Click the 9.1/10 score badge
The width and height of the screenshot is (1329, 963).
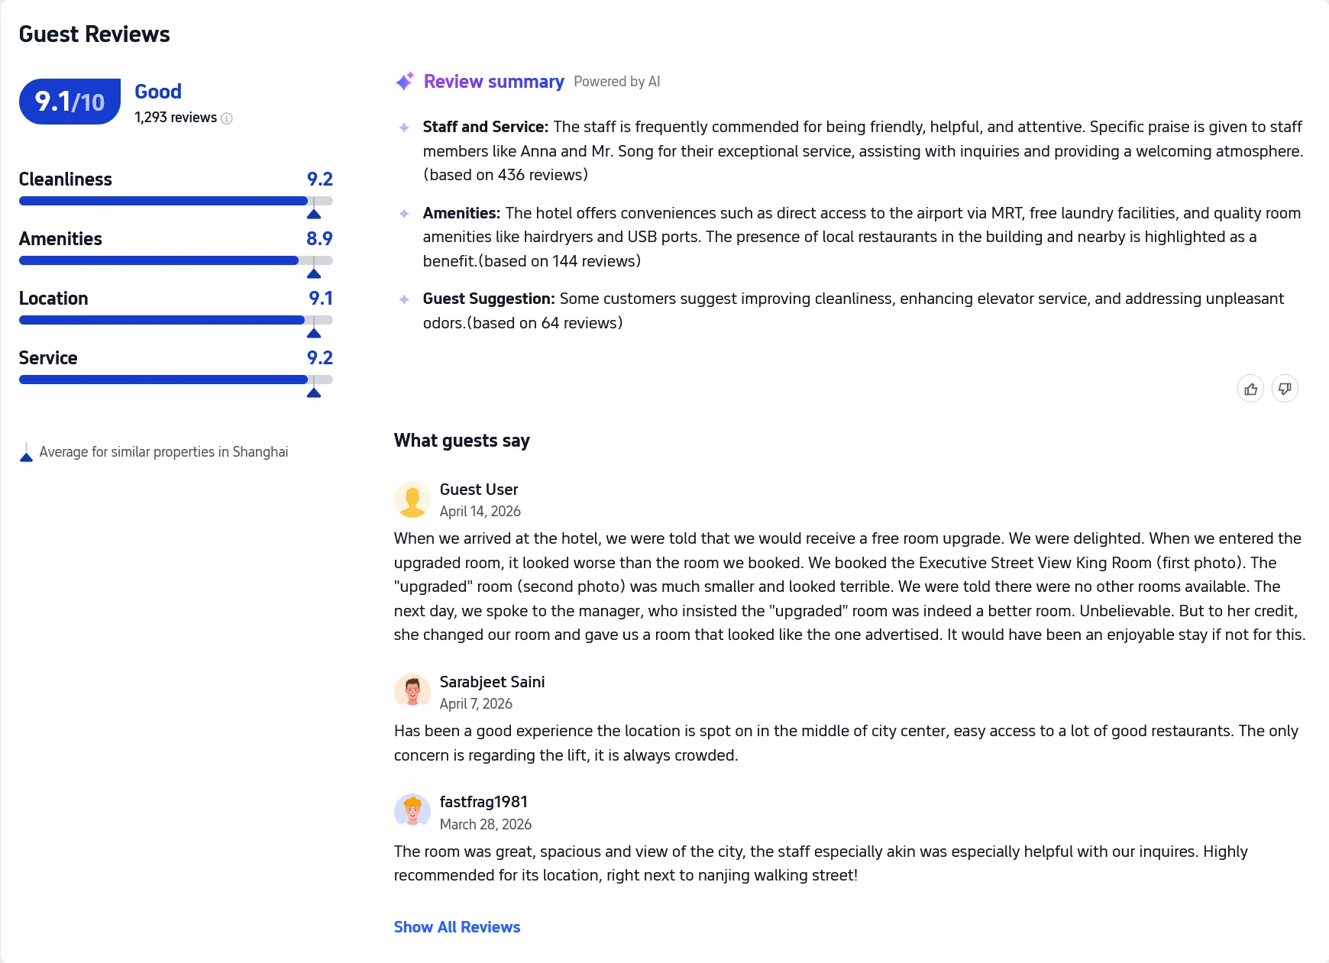click(70, 102)
